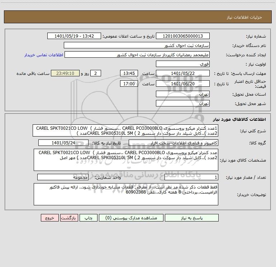
Task: Click delivery city field تهران
Action: point(183,103)
